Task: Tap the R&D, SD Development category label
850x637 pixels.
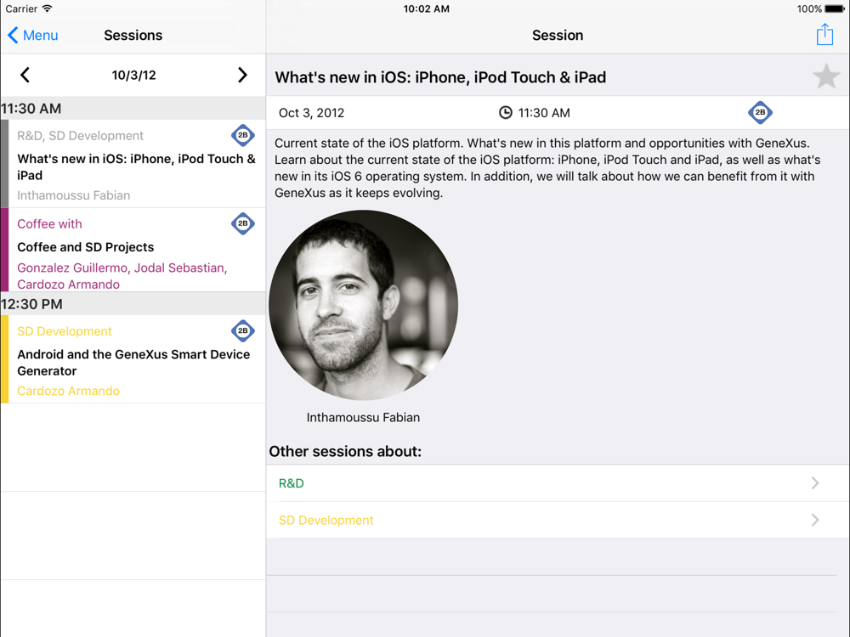Action: (x=80, y=135)
